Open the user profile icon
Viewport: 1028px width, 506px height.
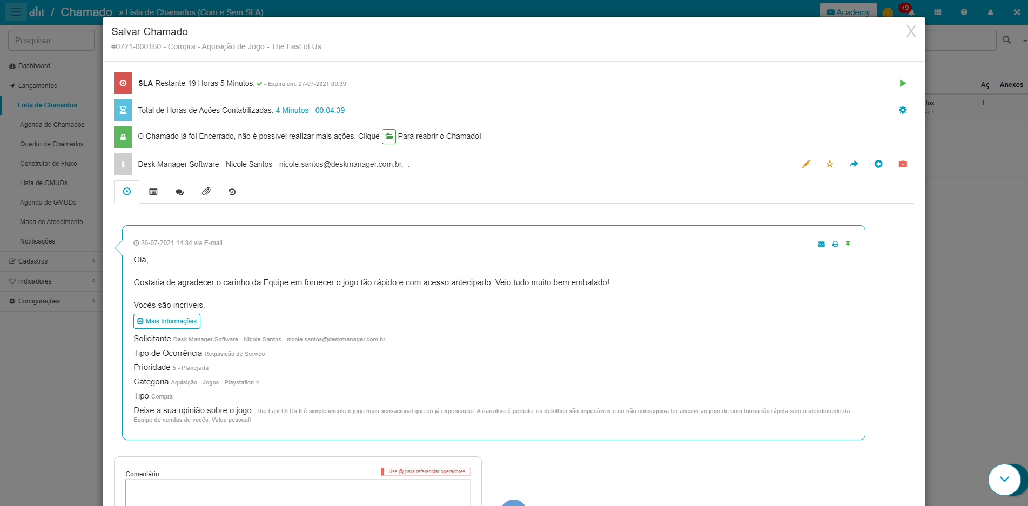tap(990, 12)
